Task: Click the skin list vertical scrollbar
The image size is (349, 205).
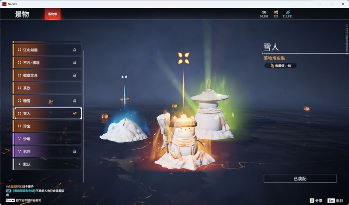Action: click(x=83, y=106)
